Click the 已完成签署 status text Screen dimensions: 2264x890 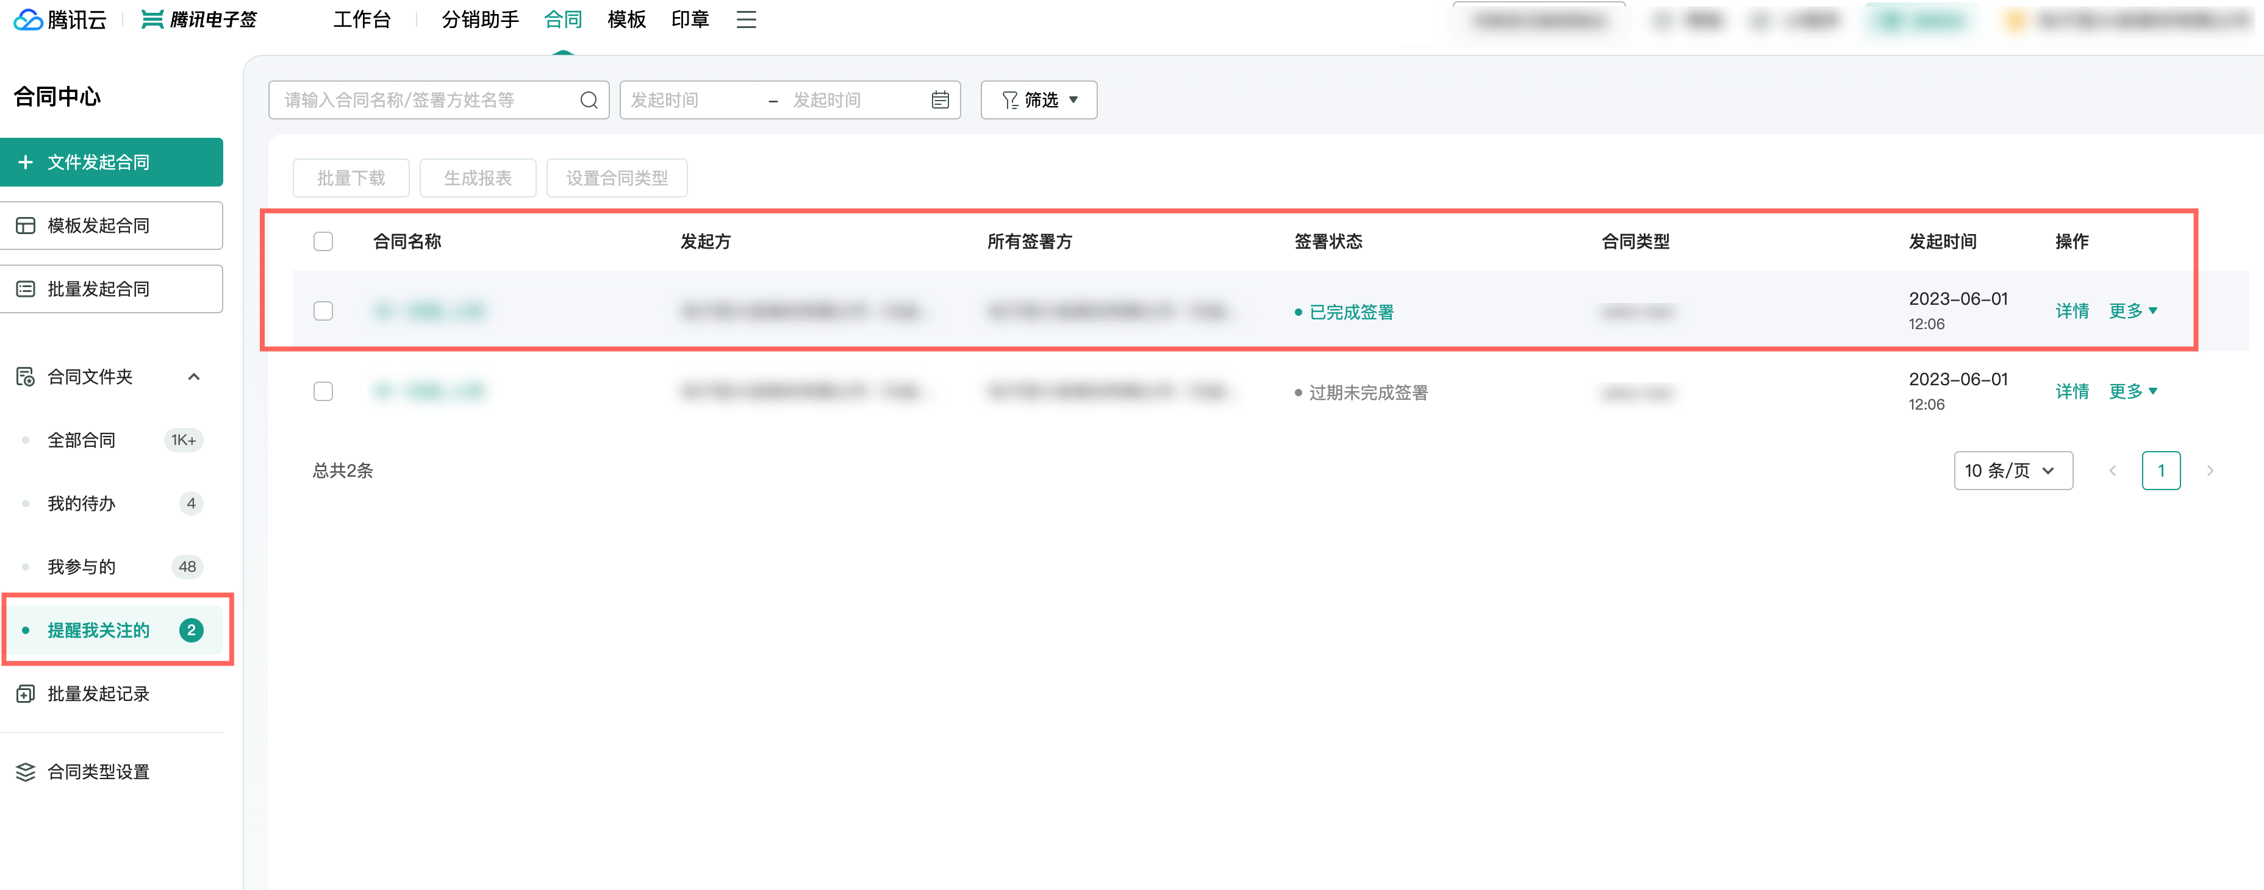1351,312
